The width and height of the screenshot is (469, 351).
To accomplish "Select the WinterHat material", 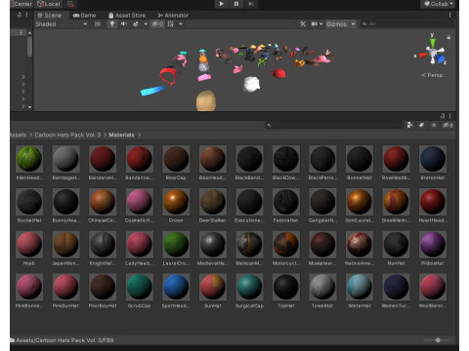I will (x=360, y=291).
